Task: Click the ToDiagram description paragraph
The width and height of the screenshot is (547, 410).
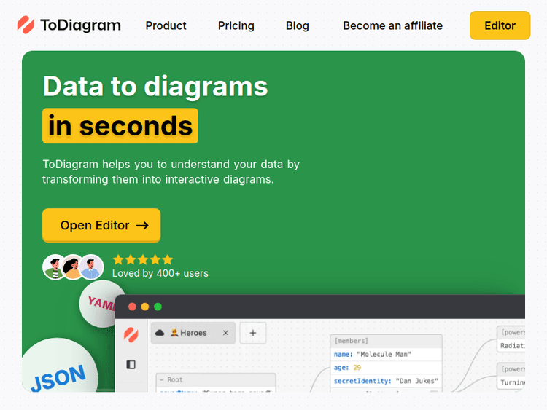Action: [171, 172]
